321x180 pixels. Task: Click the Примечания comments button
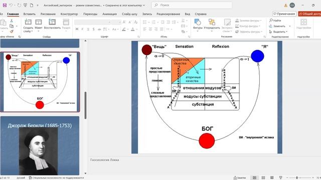click(284, 14)
